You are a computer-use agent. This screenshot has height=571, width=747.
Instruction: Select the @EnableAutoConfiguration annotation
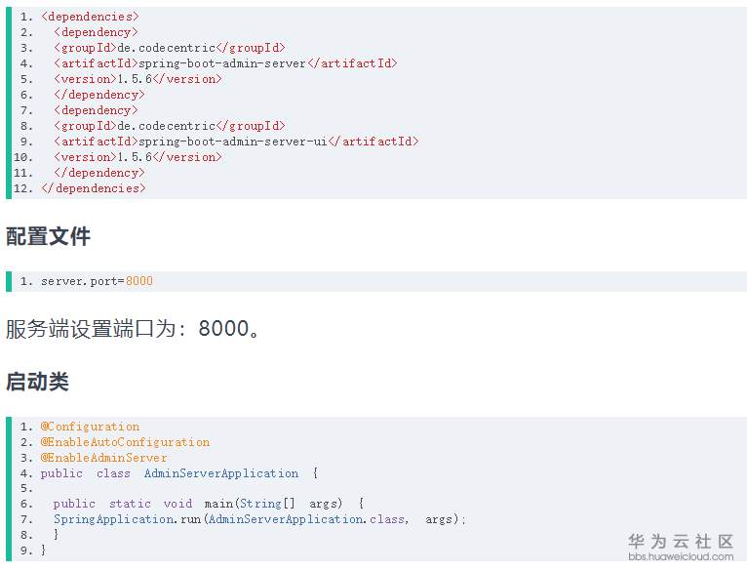125,442
